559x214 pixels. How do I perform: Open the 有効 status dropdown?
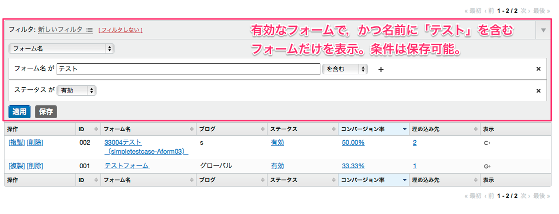(76, 91)
